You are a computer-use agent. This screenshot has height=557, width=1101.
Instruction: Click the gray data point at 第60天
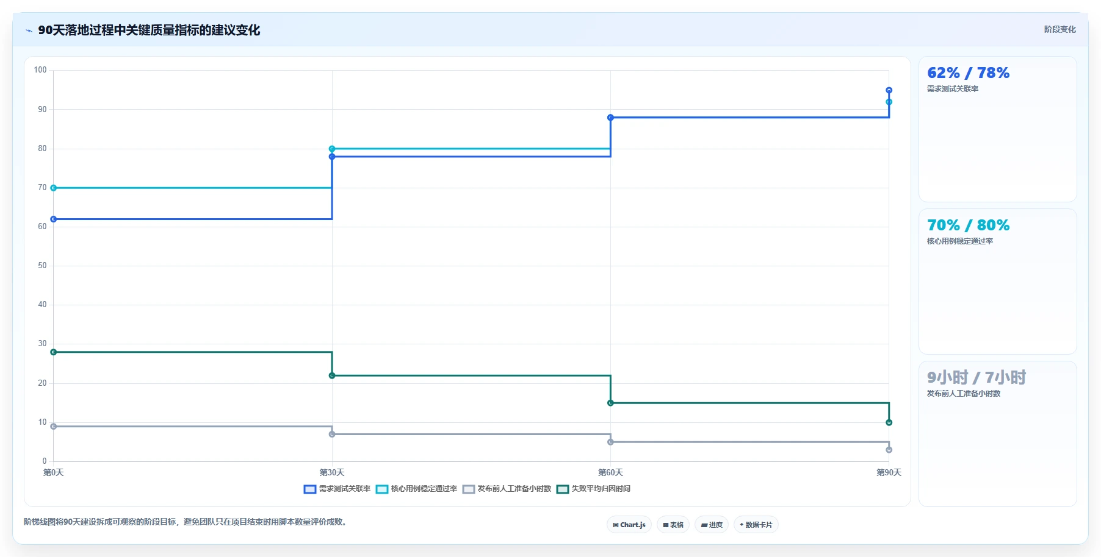point(610,442)
